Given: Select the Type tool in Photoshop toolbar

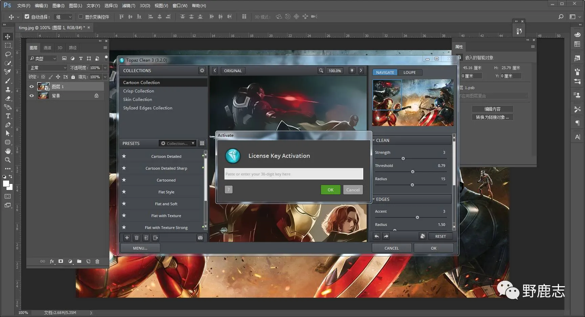Looking at the screenshot, I should 8,116.
